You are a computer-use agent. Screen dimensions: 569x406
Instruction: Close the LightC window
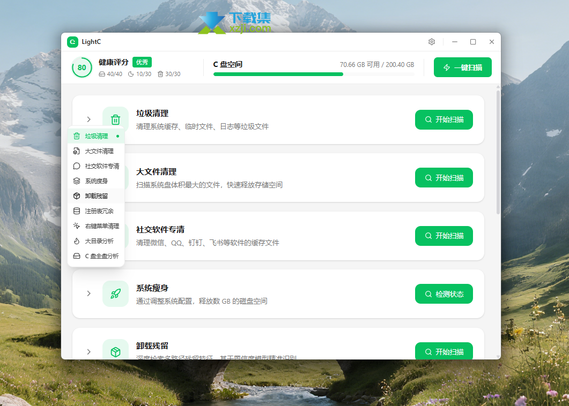click(492, 42)
